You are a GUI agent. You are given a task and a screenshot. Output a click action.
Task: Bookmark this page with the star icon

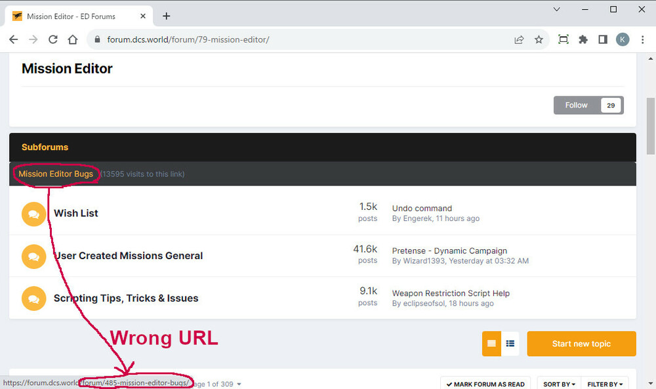tap(539, 40)
